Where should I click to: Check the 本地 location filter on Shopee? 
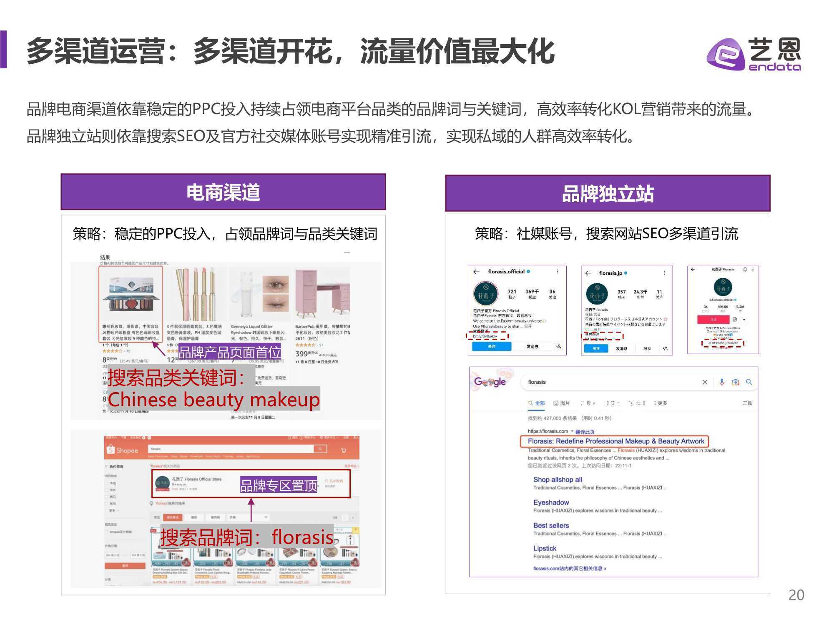click(106, 483)
